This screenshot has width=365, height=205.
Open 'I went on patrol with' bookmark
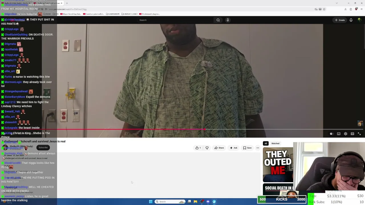tap(94, 14)
